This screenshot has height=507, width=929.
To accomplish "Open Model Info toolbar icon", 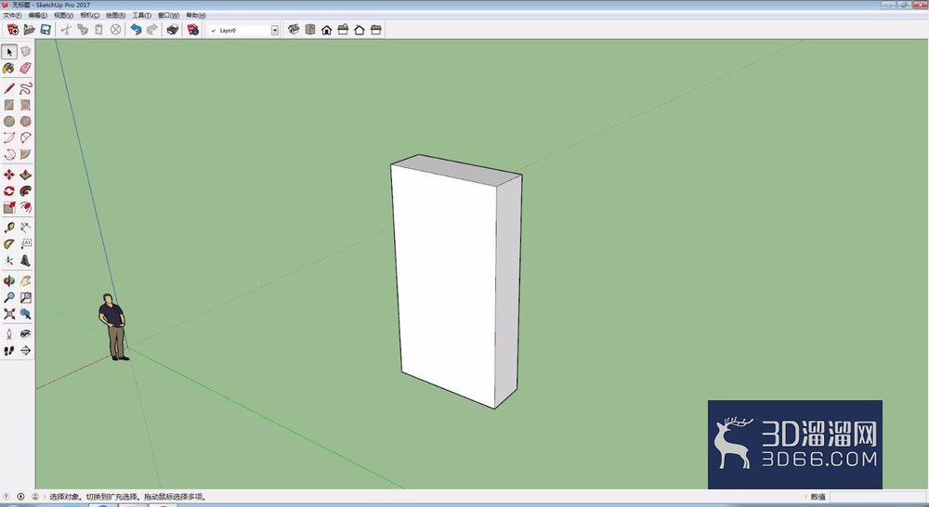I will click(192, 30).
